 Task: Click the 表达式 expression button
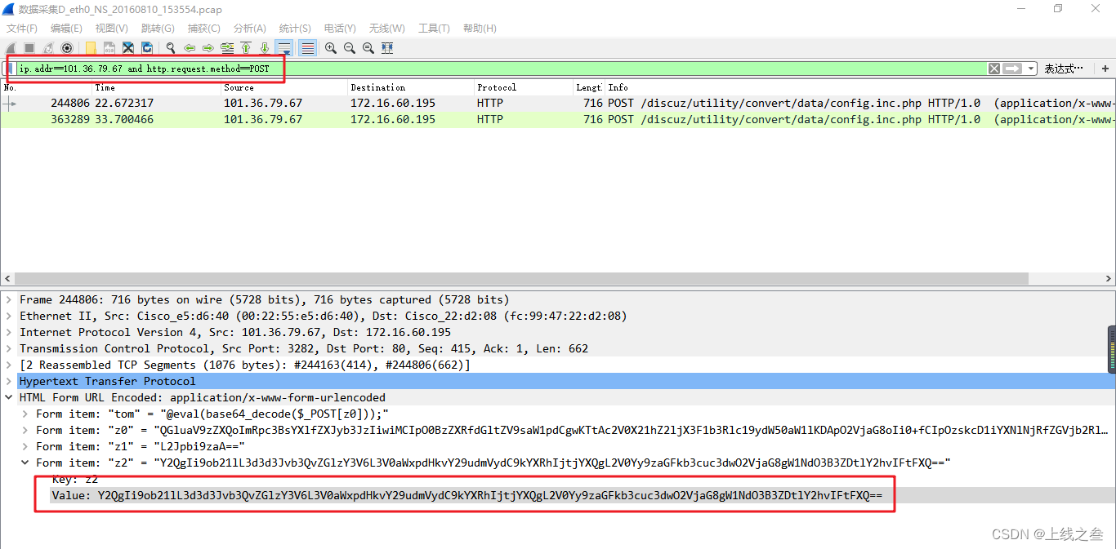point(1064,69)
